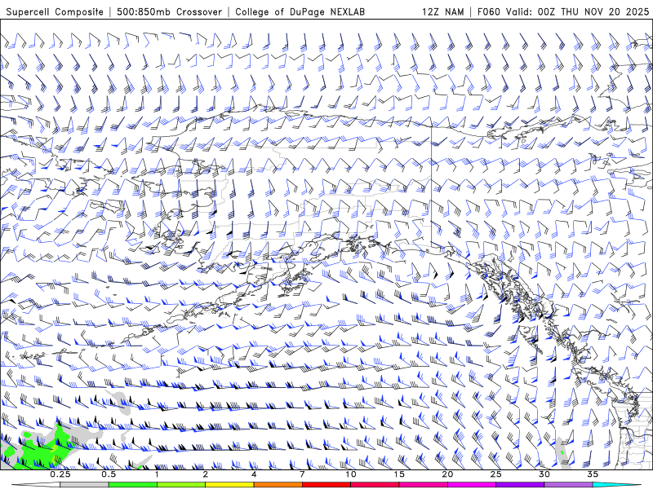Click the legend value 15
This screenshot has width=653, height=489.
click(399, 474)
